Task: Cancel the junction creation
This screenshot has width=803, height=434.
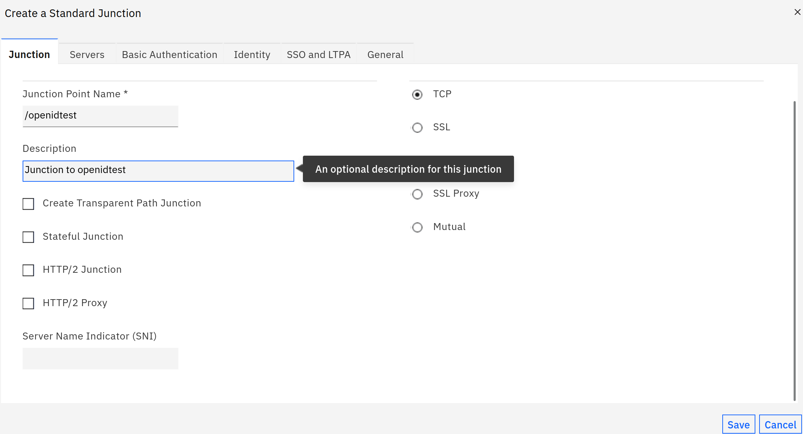Action: point(780,425)
